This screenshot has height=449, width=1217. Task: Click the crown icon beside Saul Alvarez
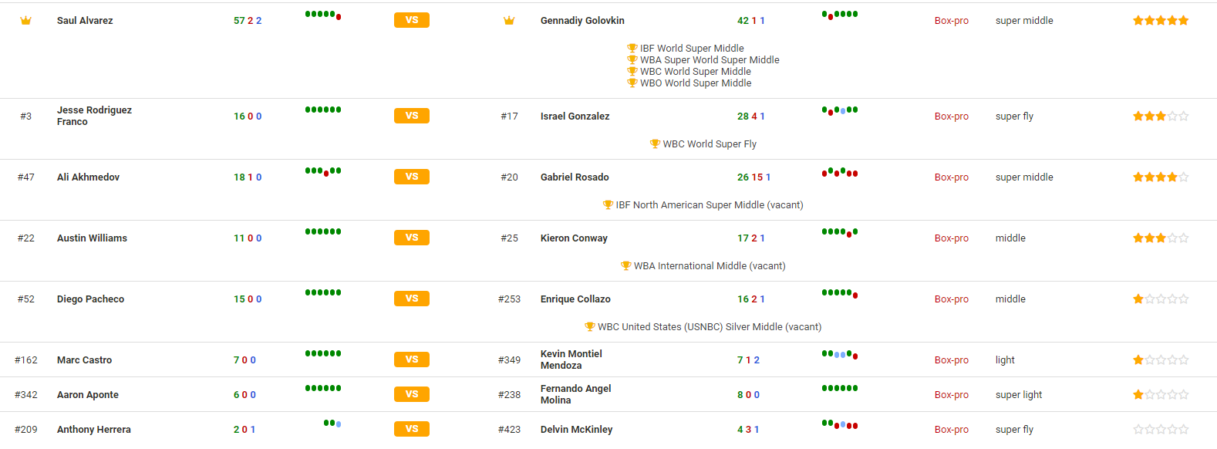click(25, 21)
